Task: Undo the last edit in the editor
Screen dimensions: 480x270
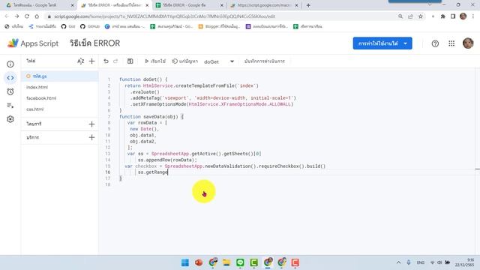Action: (106, 61)
